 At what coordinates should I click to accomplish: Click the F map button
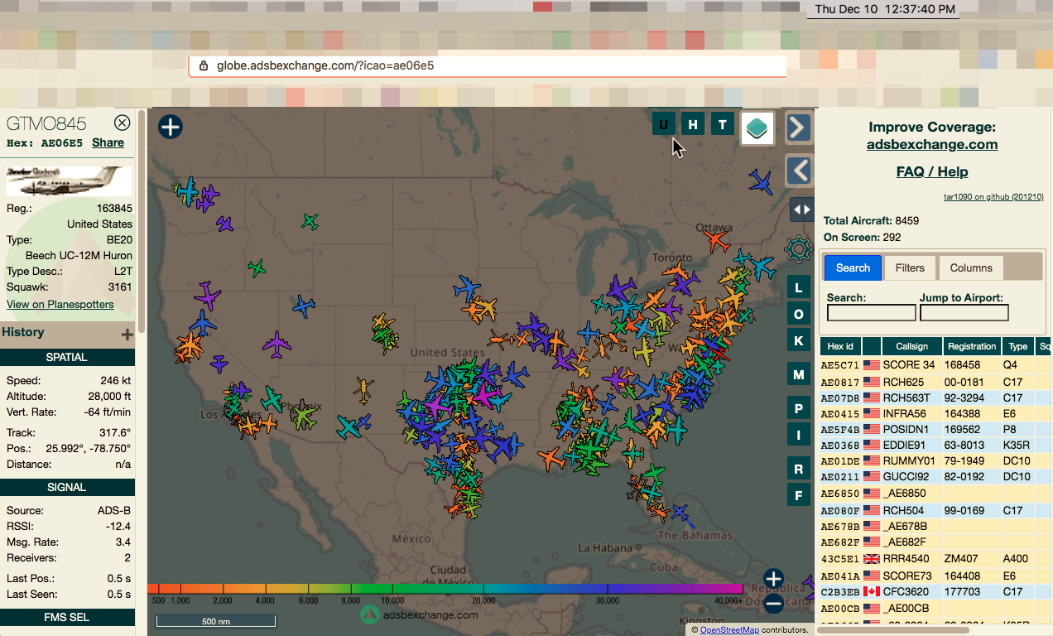click(799, 496)
